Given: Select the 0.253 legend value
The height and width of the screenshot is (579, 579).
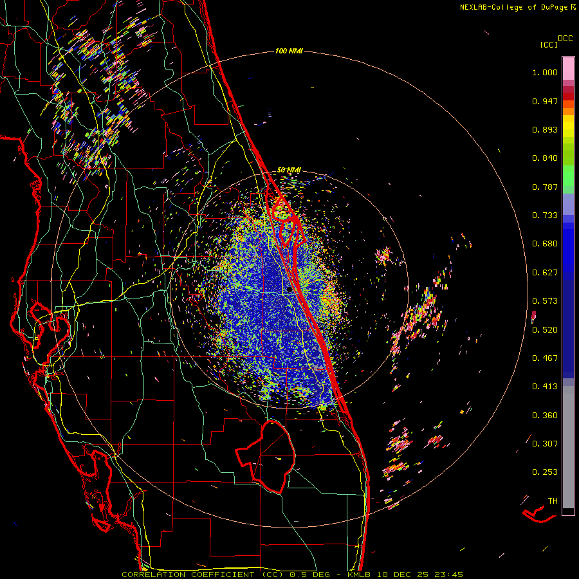Looking at the screenshot, I should click(x=545, y=472).
